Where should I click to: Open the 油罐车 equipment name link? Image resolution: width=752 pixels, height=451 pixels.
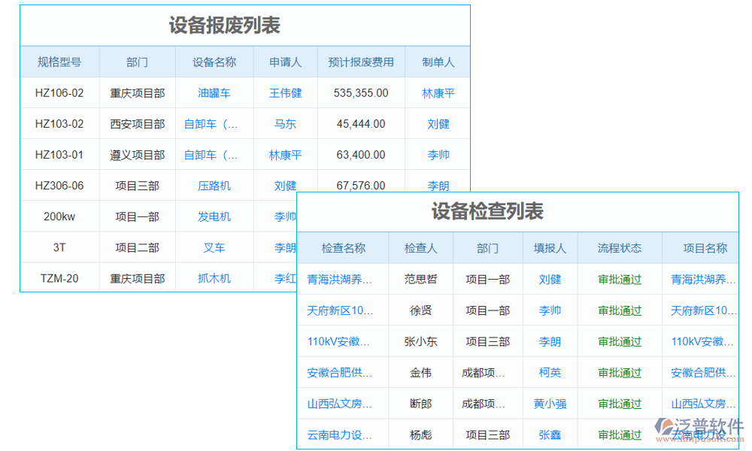[214, 92]
